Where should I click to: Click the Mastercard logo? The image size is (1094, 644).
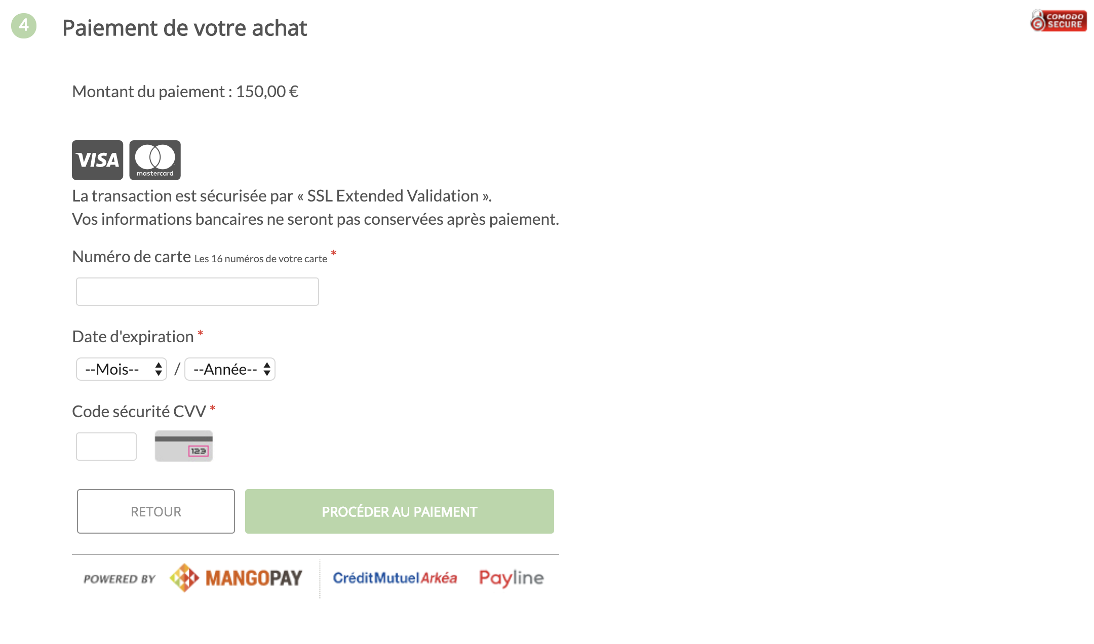(x=155, y=160)
